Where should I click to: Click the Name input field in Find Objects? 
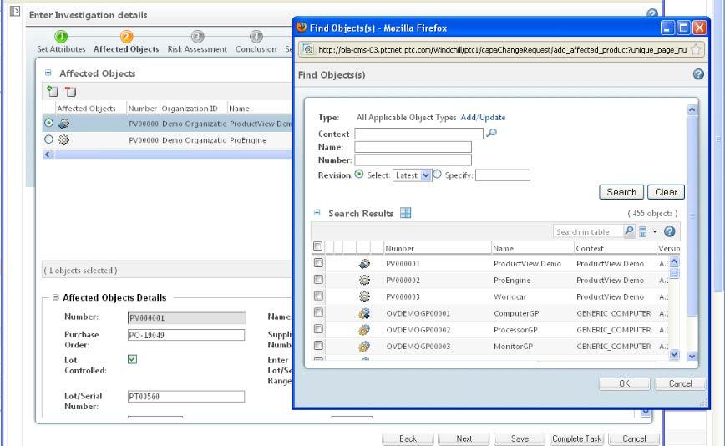pyautogui.click(x=413, y=147)
